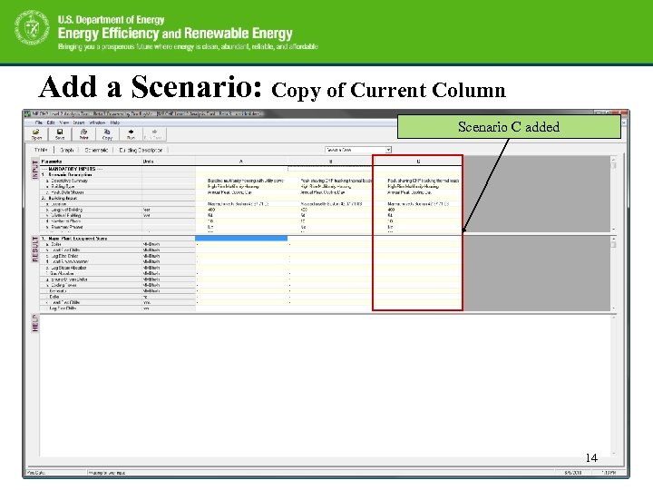Open the View menu

(63, 122)
